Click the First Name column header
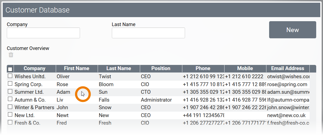This screenshot has height=135, width=323. (x=77, y=68)
